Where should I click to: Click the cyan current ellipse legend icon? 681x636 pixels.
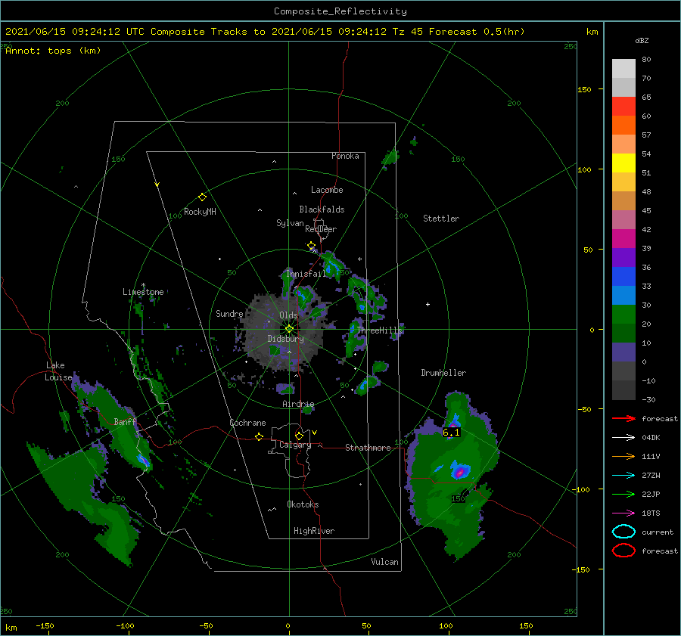point(623,532)
